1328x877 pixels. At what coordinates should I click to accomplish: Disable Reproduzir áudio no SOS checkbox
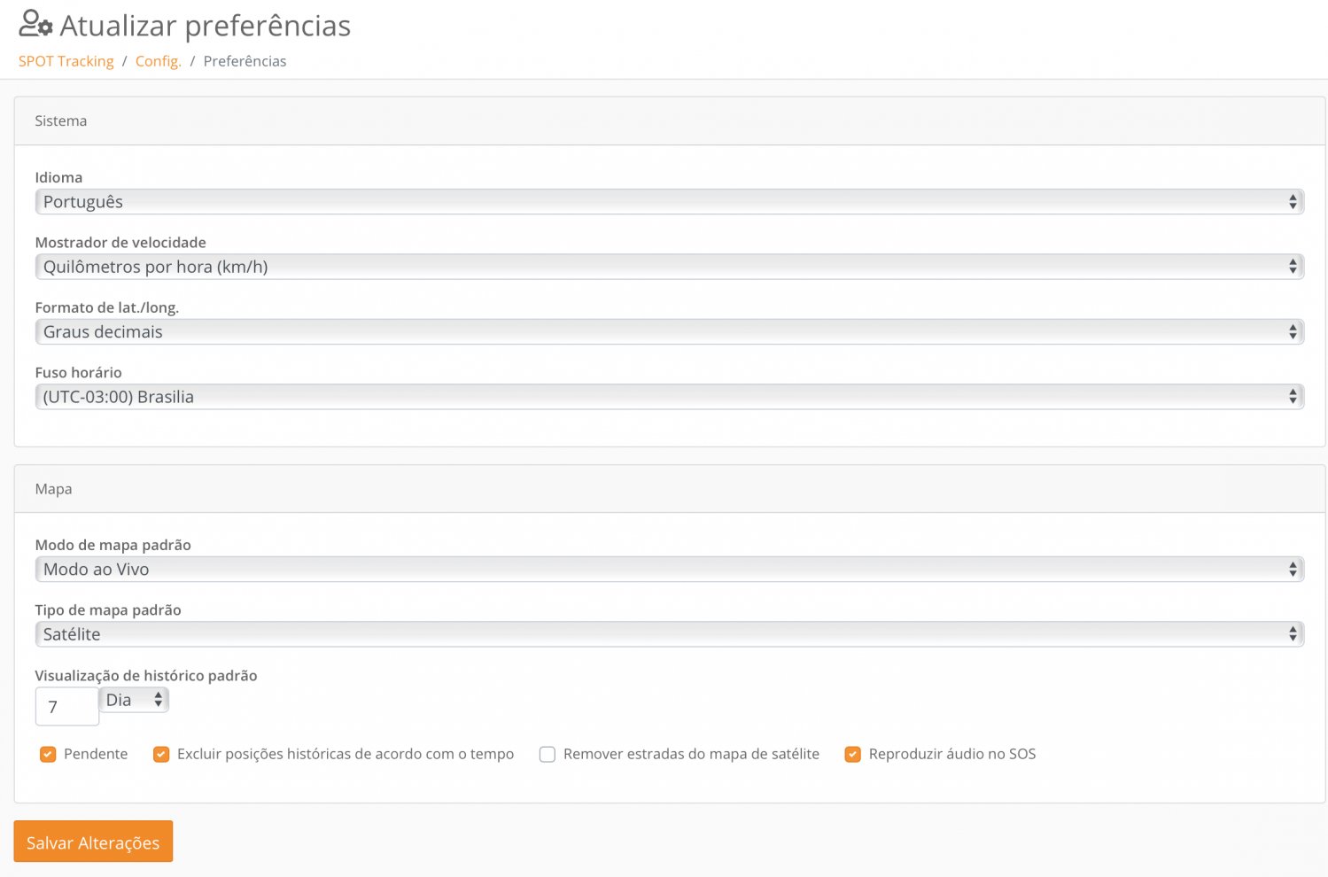[x=852, y=755]
